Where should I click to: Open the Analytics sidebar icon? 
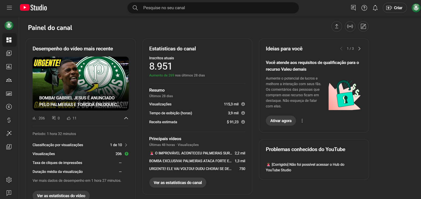point(9,67)
